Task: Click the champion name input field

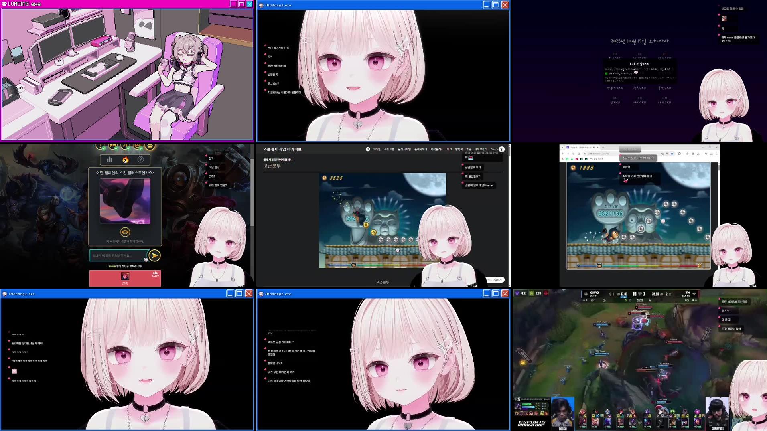Action: (118, 255)
